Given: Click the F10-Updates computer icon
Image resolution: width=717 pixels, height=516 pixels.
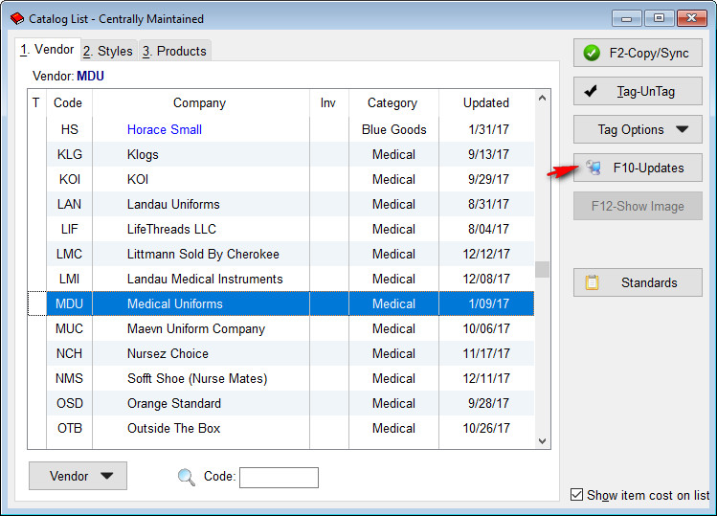Looking at the screenshot, I should click(594, 168).
